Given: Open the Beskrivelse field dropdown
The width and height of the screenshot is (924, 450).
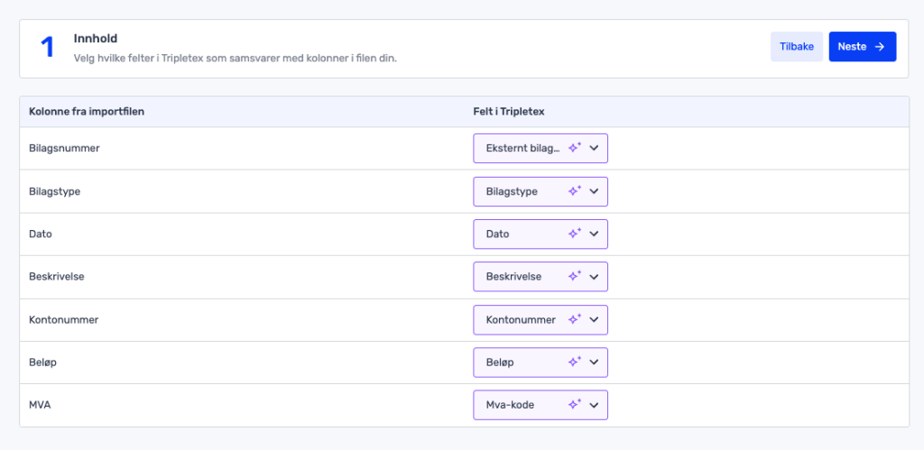Looking at the screenshot, I should tap(541, 277).
